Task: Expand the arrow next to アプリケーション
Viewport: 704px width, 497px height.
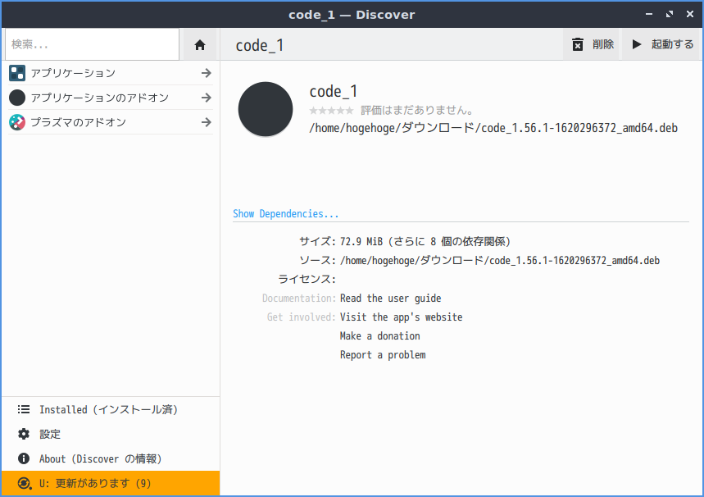Action: click(206, 73)
